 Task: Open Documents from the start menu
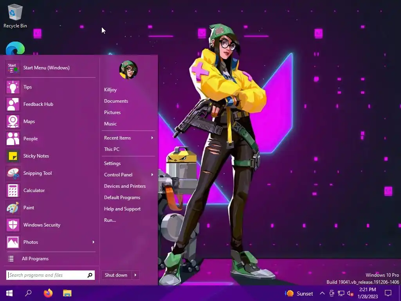116,101
